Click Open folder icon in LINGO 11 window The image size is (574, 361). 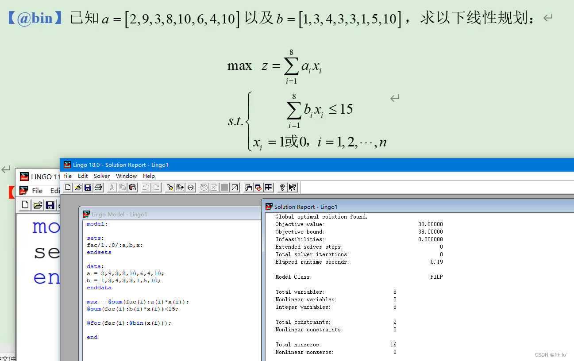38,205
